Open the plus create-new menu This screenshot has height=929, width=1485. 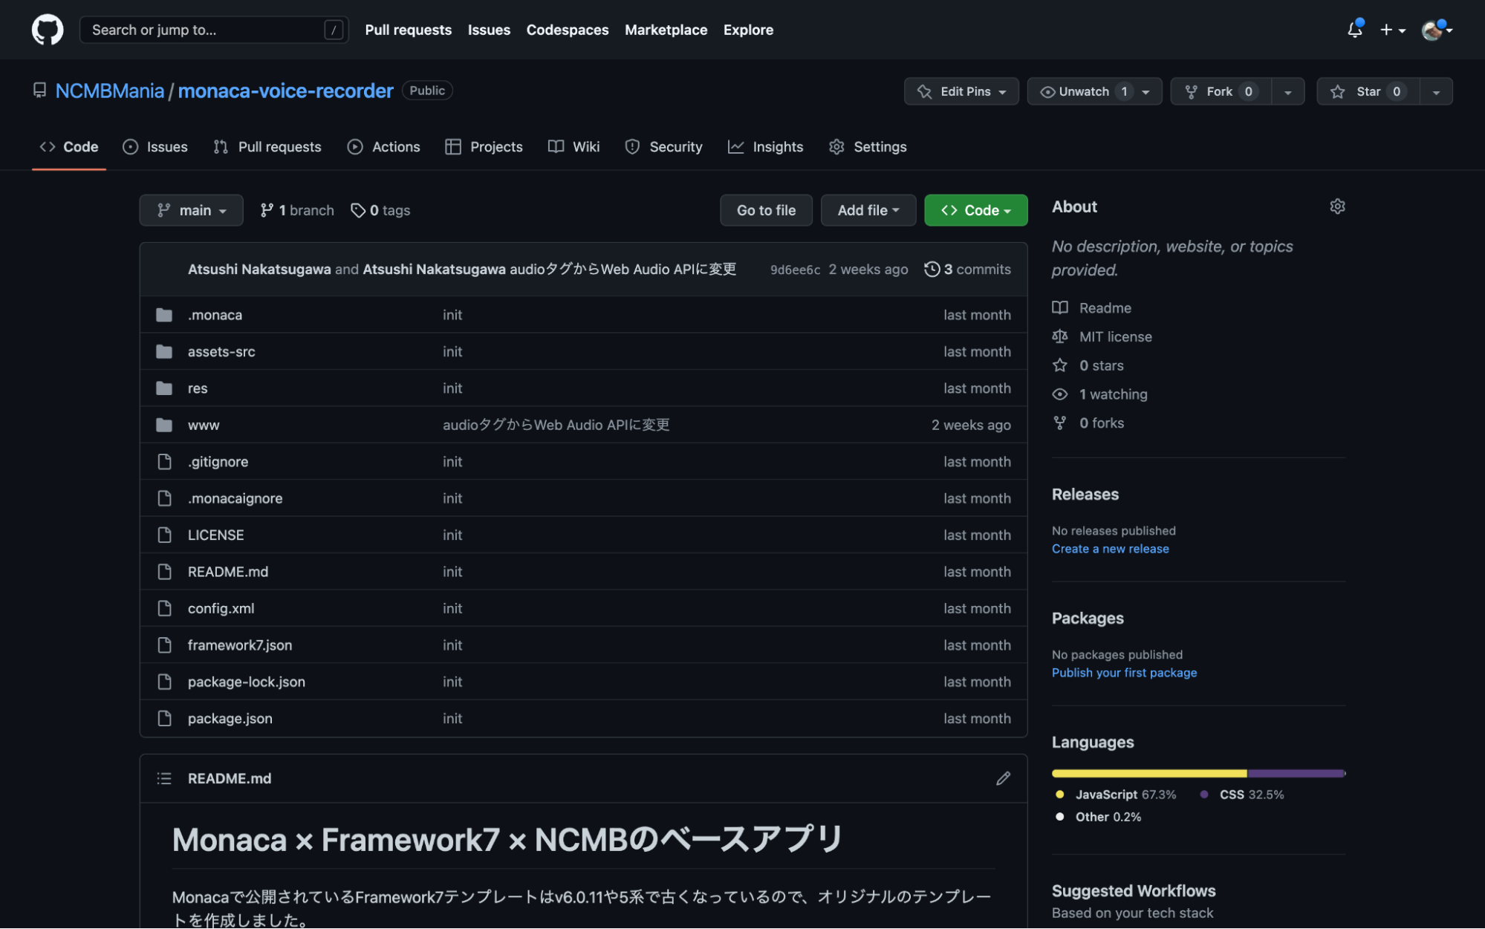tap(1393, 30)
